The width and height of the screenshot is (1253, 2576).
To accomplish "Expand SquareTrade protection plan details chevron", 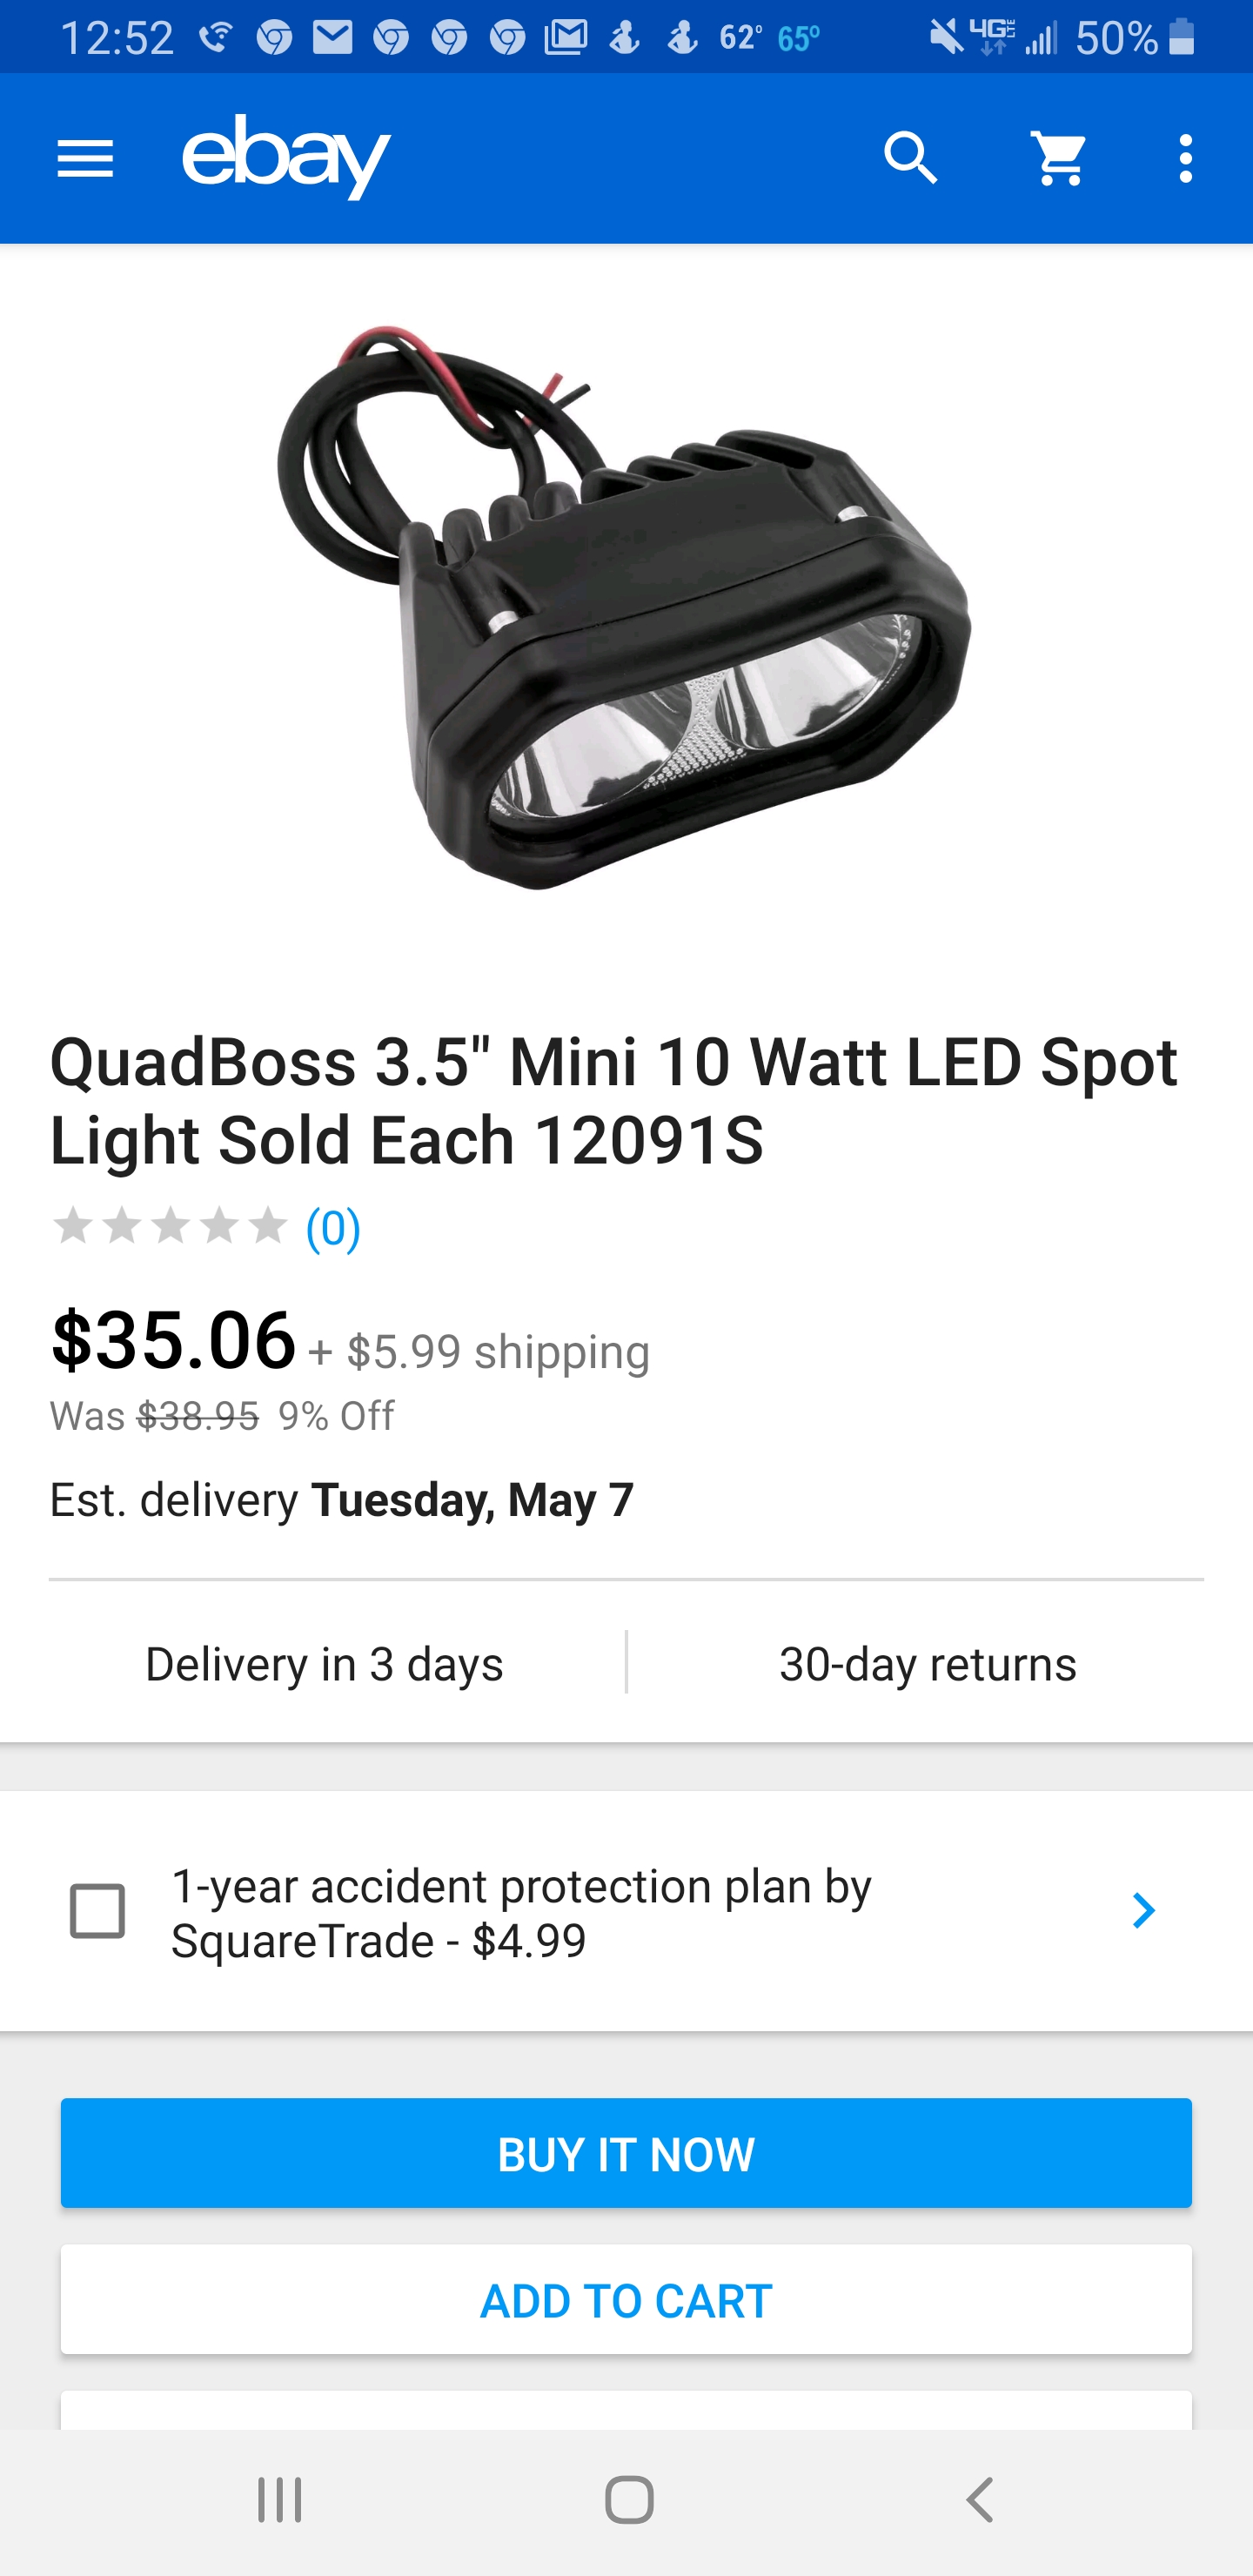I will [x=1143, y=1911].
